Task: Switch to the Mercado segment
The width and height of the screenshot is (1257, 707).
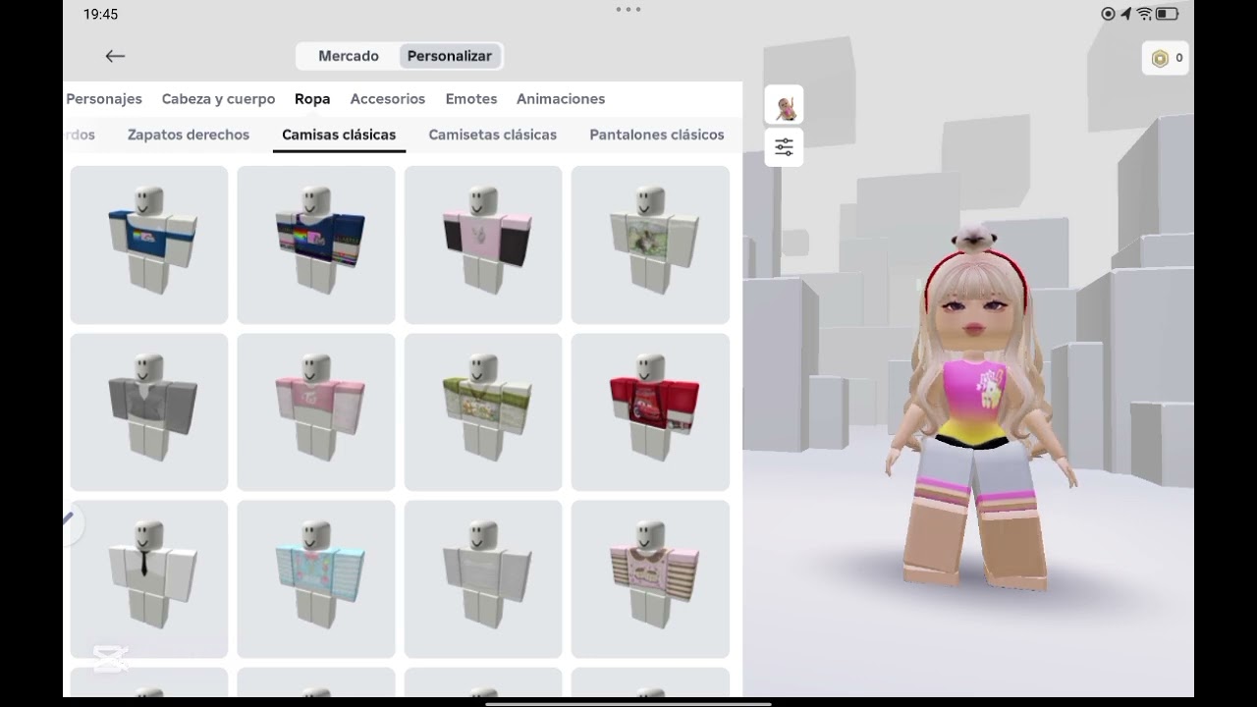Action: pyautogui.click(x=349, y=56)
